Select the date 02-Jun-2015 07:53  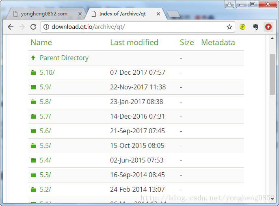pyautogui.click(x=136, y=160)
